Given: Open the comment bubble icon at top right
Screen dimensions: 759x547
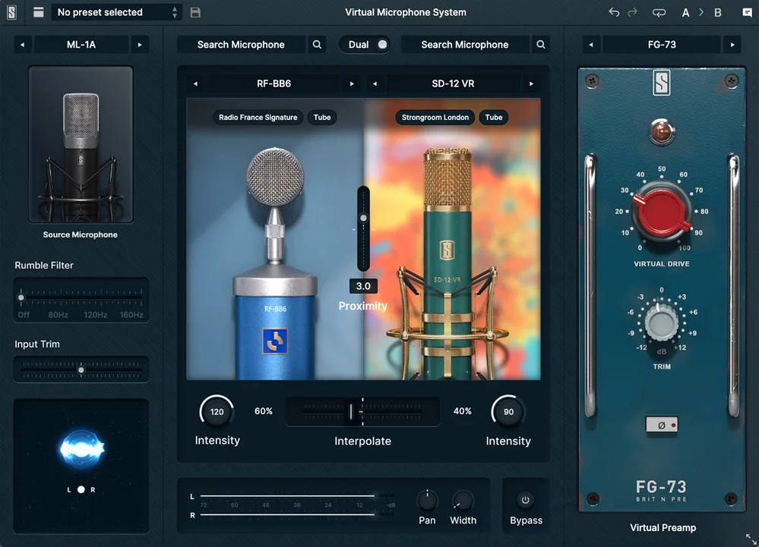Looking at the screenshot, I should (747, 12).
